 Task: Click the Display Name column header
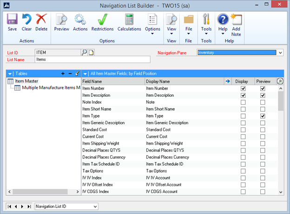point(184,81)
